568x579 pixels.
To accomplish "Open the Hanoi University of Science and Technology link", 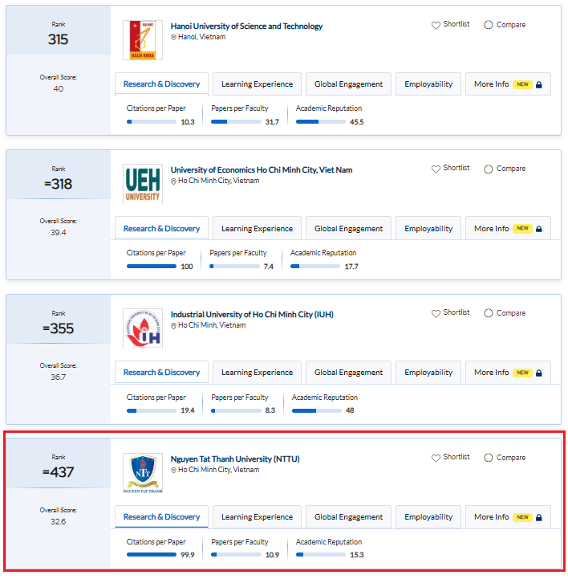I will pyautogui.click(x=246, y=27).
